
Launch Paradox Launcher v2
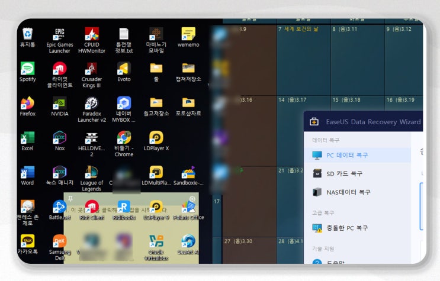click(x=92, y=109)
